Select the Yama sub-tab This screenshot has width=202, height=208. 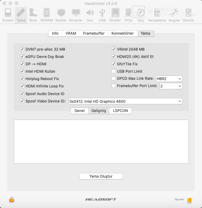pyautogui.click(x=146, y=33)
